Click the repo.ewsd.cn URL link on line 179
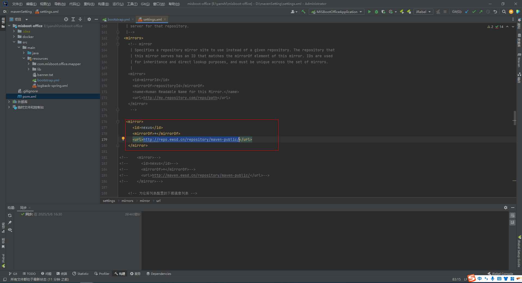This screenshot has height=283, width=522. pos(191,139)
